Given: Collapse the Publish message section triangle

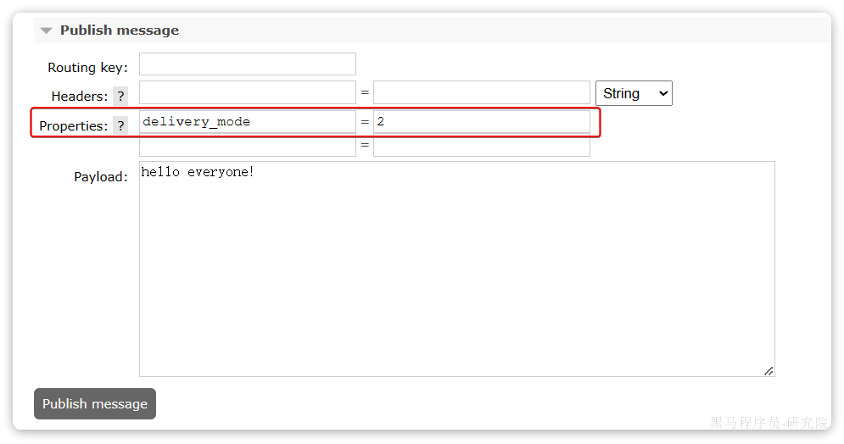Looking at the screenshot, I should point(47,31).
